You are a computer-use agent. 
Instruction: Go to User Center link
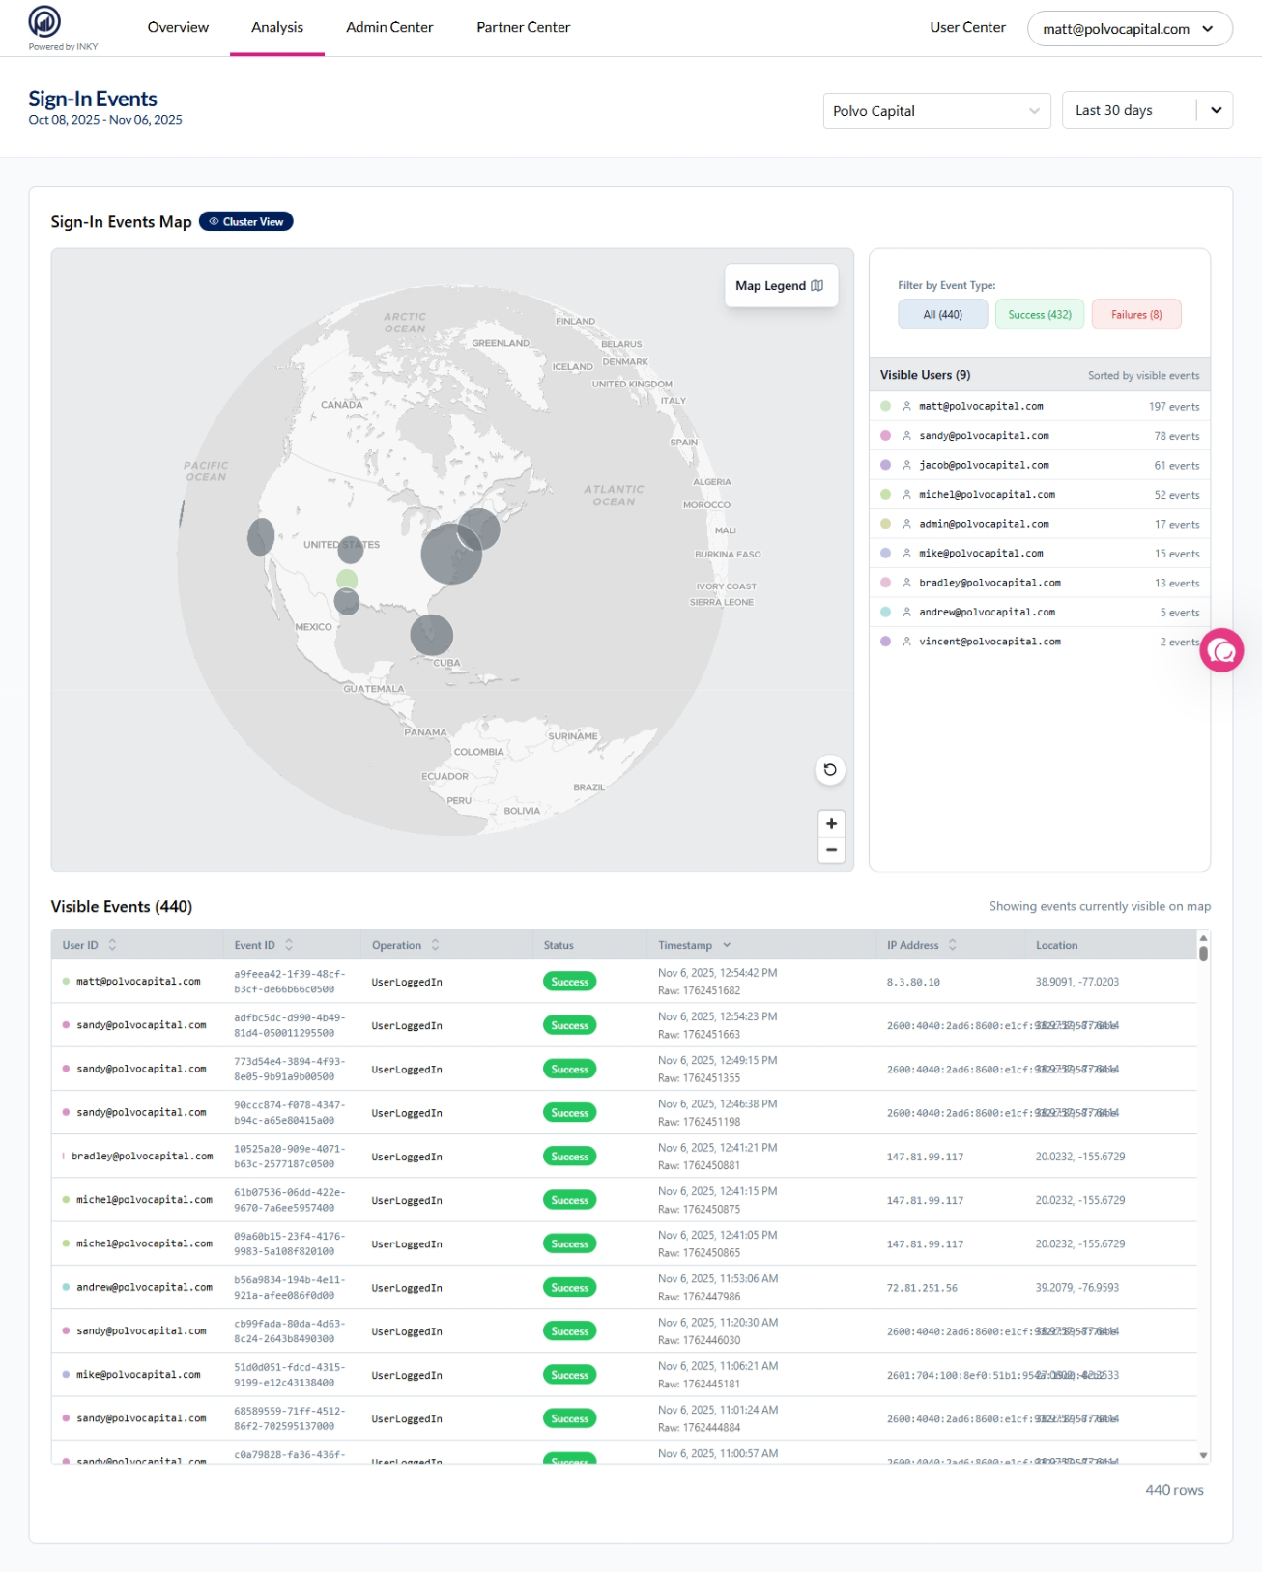click(x=967, y=27)
